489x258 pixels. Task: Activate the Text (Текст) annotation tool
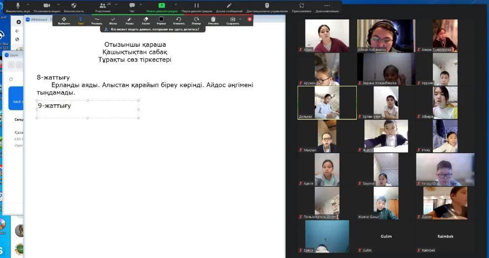click(81, 20)
